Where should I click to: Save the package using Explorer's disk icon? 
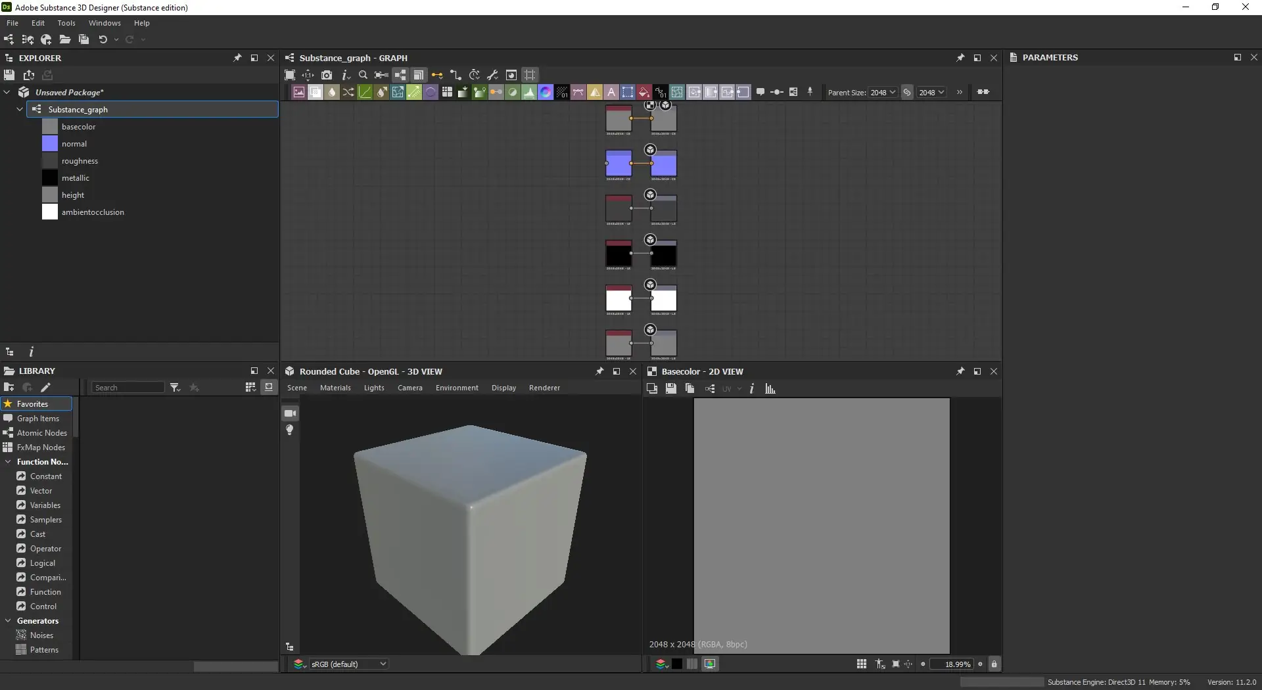pyautogui.click(x=9, y=75)
